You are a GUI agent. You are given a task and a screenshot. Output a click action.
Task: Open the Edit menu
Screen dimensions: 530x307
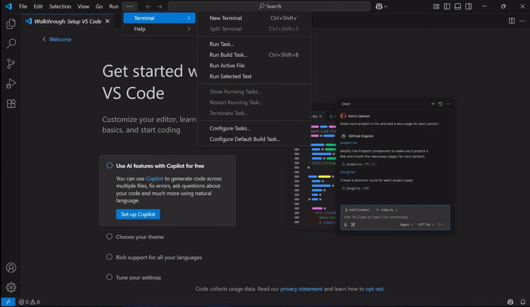click(x=38, y=6)
